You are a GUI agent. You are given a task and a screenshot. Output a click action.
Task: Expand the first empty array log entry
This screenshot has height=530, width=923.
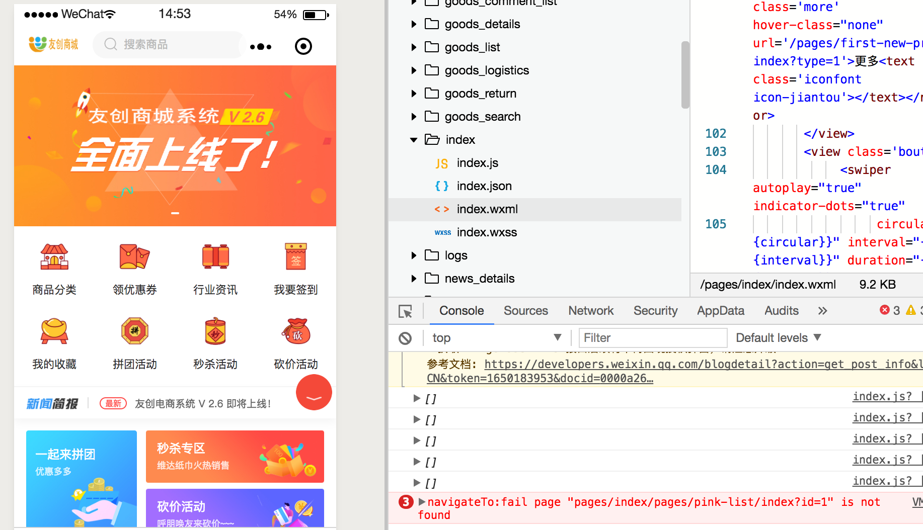tap(417, 398)
